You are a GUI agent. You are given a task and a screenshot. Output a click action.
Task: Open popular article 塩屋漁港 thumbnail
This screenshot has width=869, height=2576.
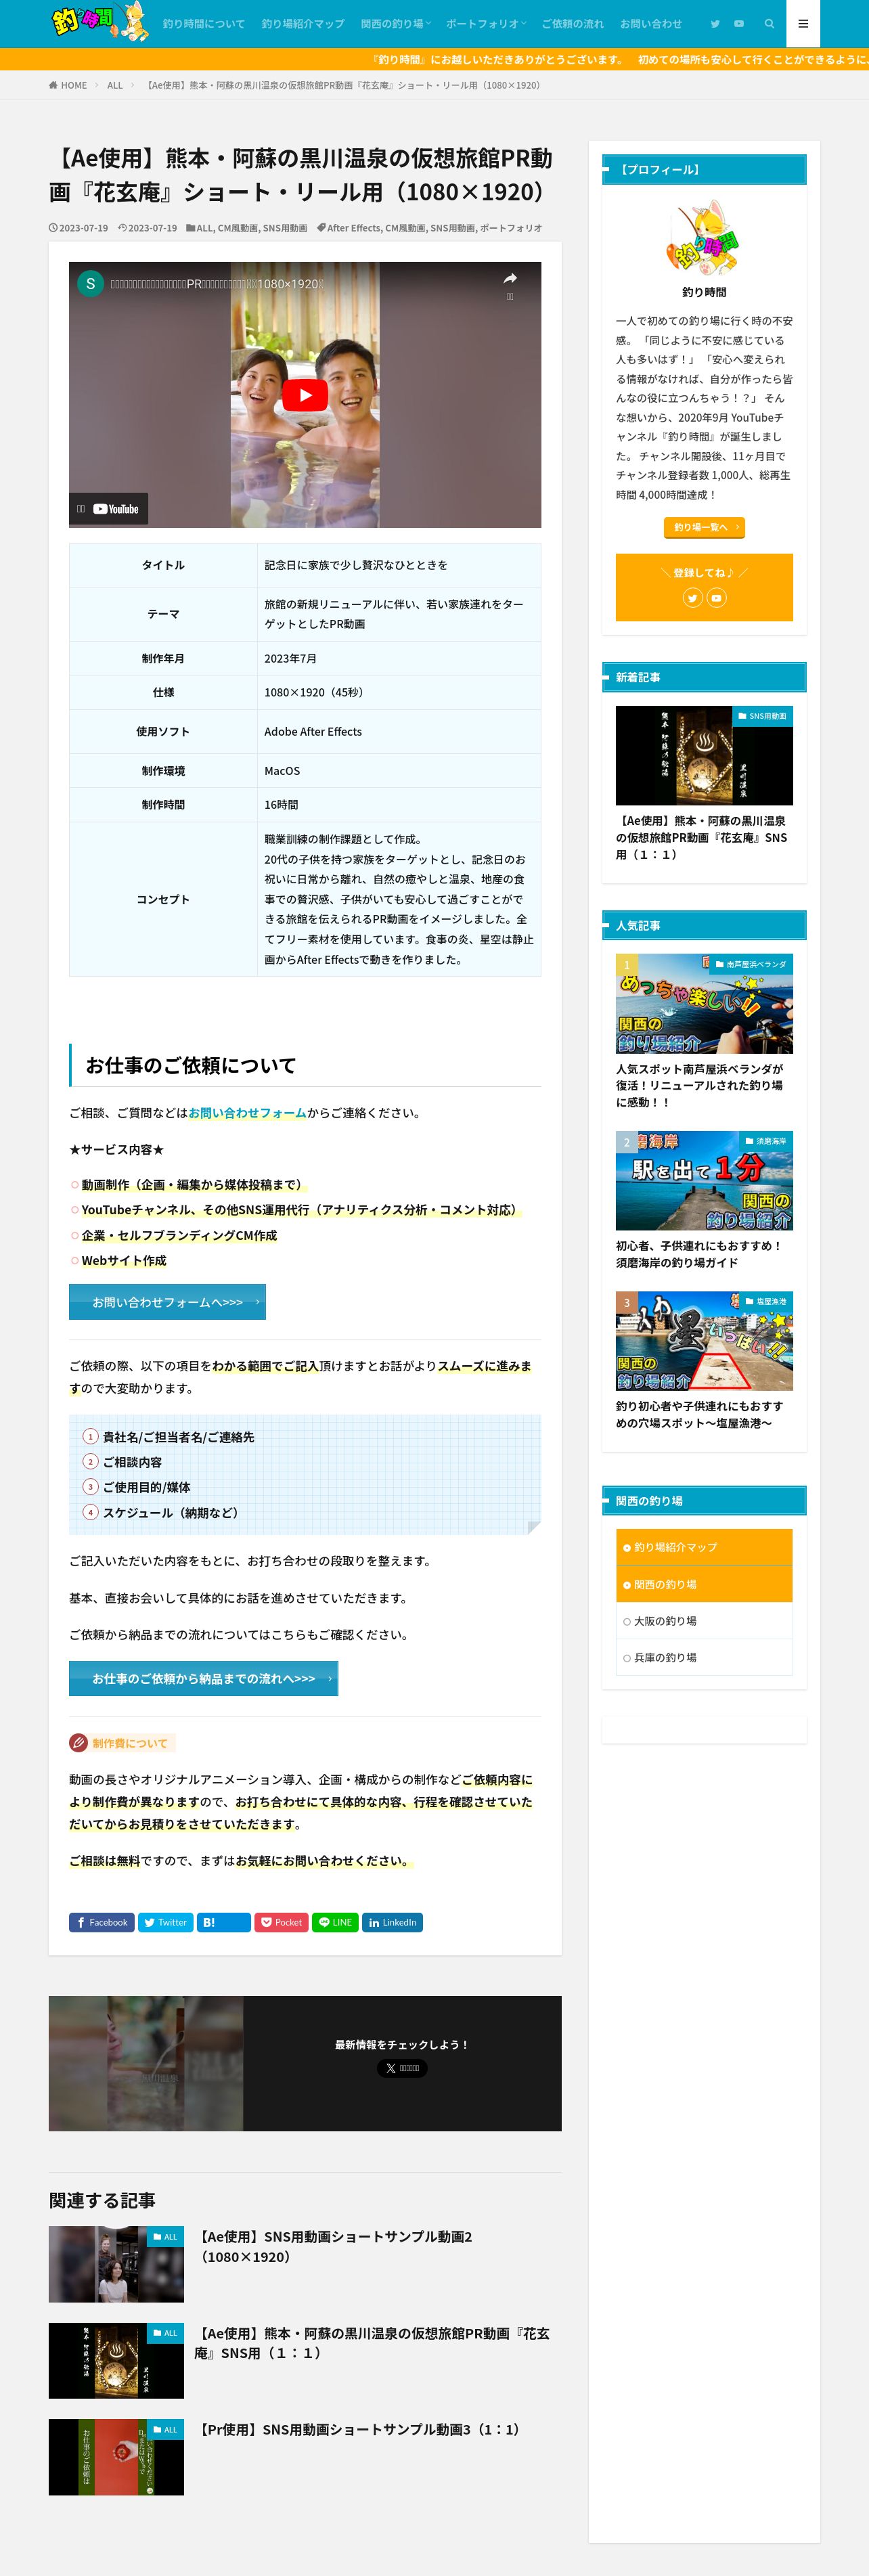(704, 1340)
